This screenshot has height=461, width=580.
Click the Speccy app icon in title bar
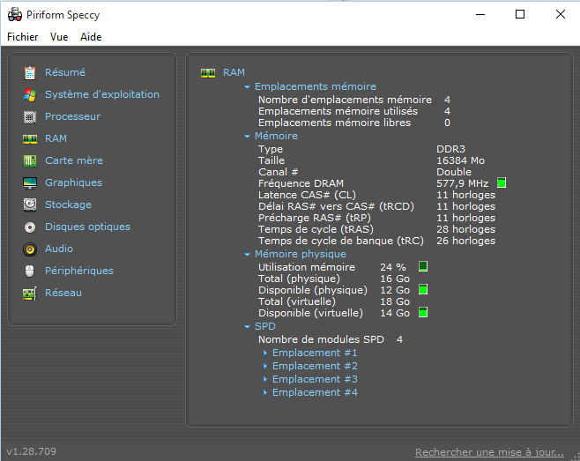[x=15, y=15]
